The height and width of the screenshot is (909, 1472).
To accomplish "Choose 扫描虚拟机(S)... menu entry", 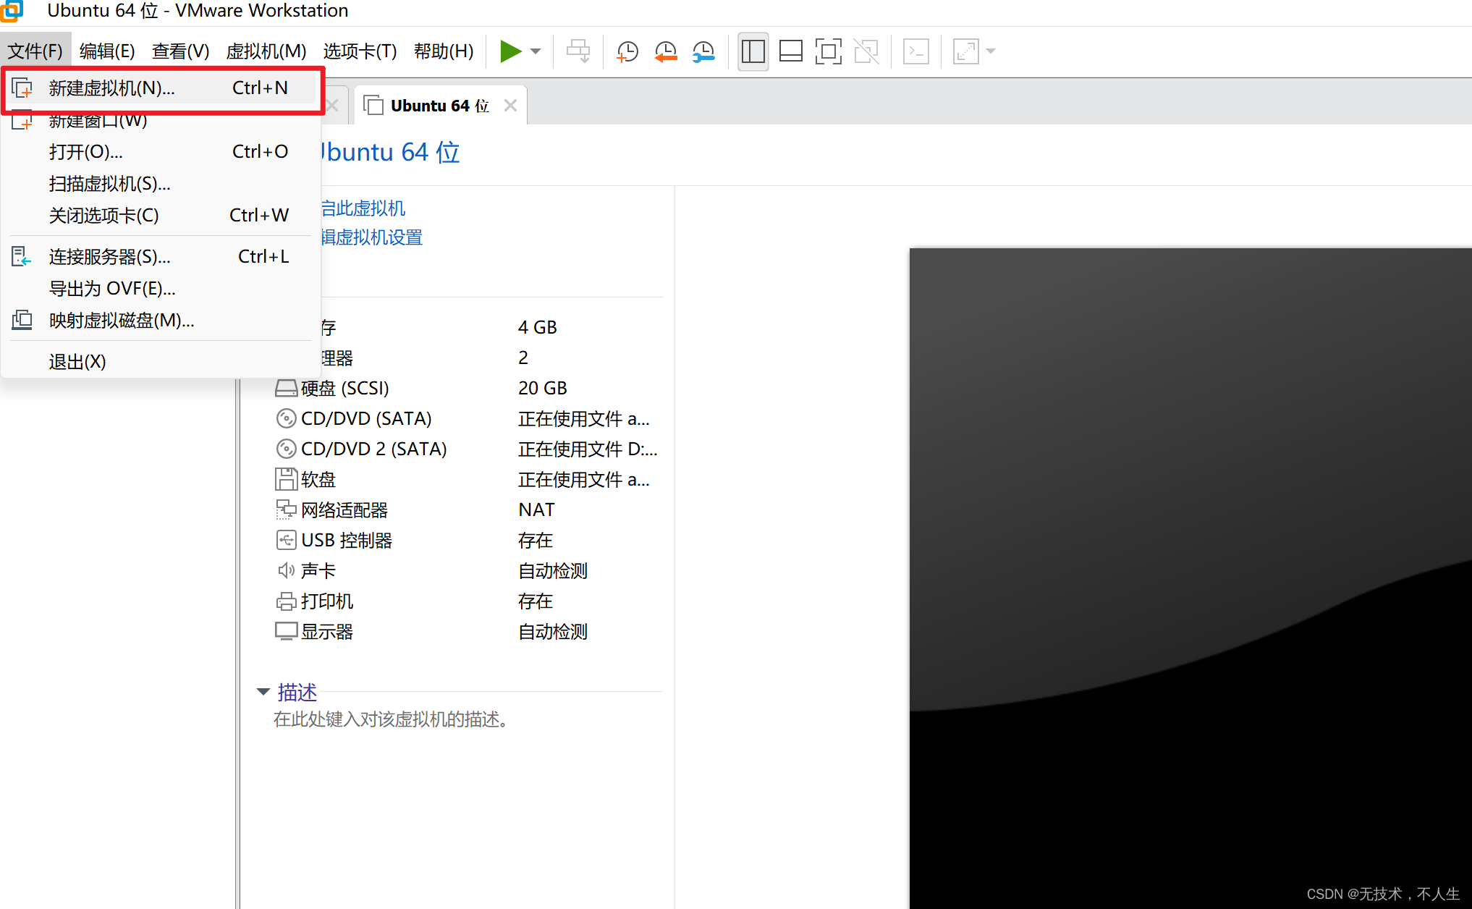I will (162, 184).
